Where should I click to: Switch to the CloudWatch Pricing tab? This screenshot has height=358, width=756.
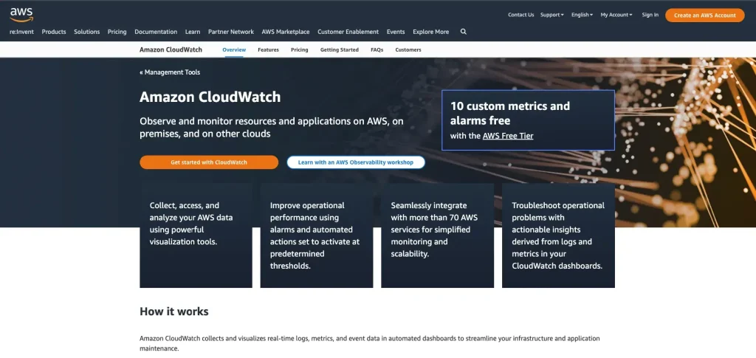(300, 49)
